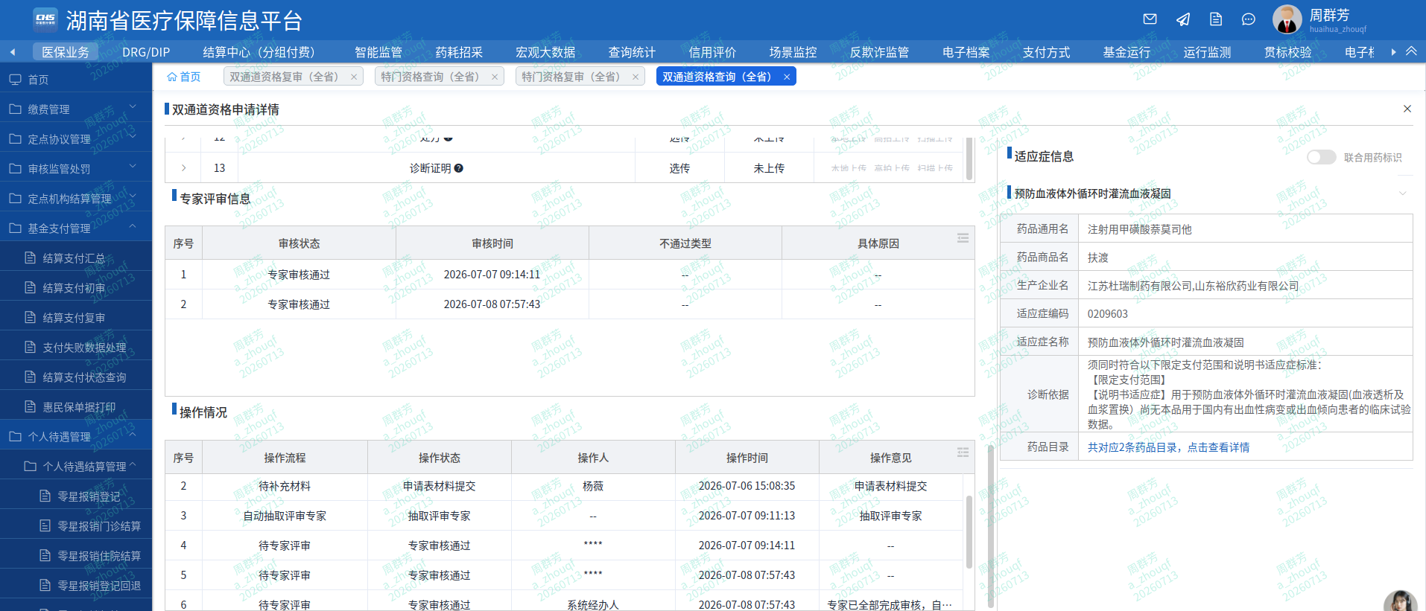This screenshot has width=1426, height=611.
Task: Open 智能监管 menu
Action: click(x=378, y=52)
